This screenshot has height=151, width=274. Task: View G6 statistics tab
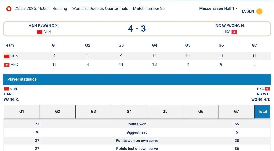201,112
